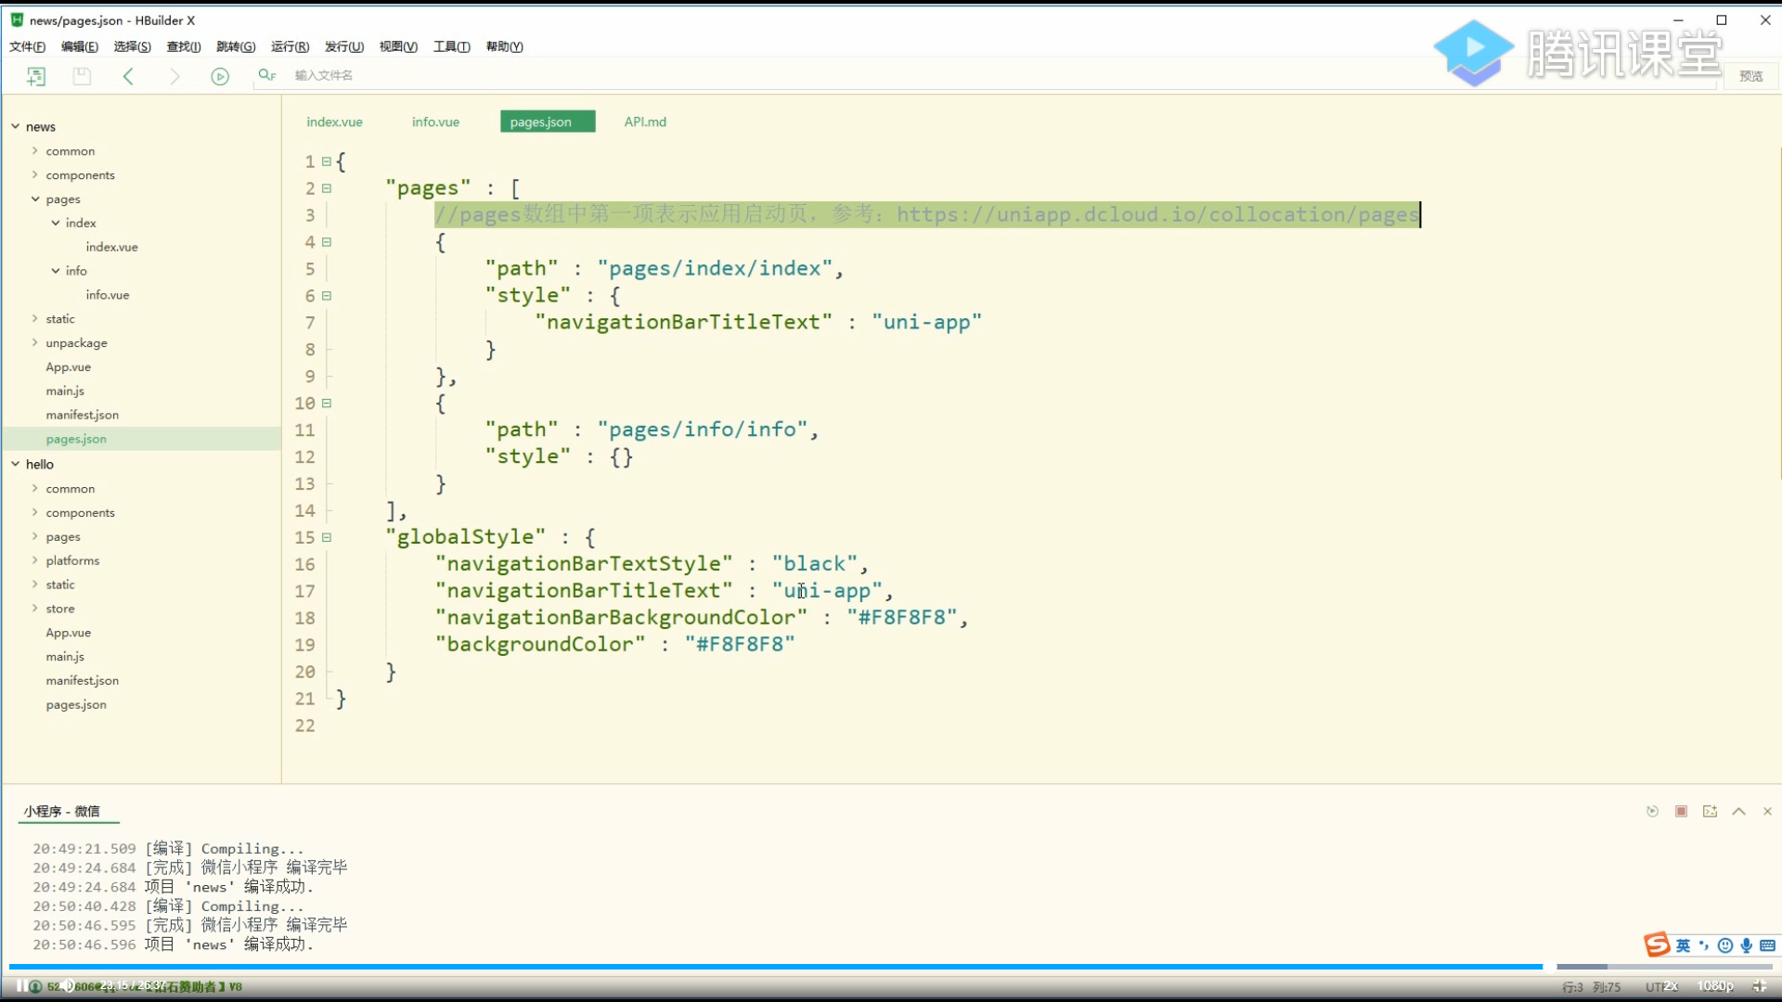Screen dimensions: 1782x1002
Task: Open new terminal icon in console panel
Action: click(1710, 812)
